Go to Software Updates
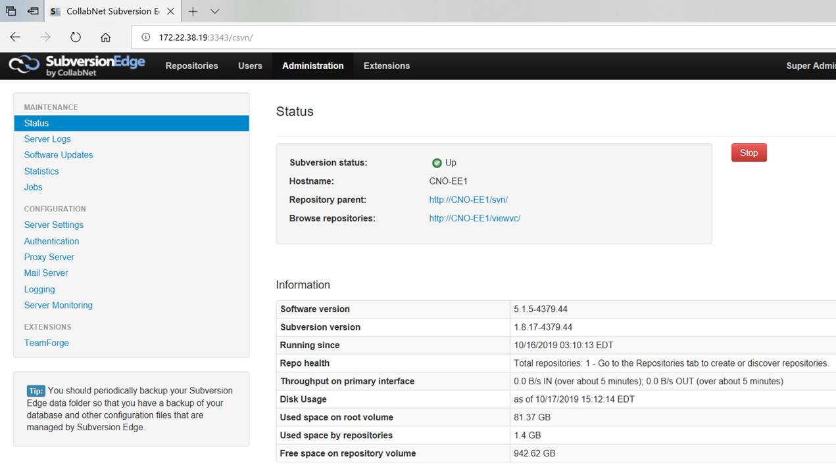The height and width of the screenshot is (469, 836). pos(59,155)
